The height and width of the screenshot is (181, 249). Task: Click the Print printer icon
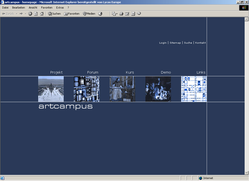(x=121, y=14)
